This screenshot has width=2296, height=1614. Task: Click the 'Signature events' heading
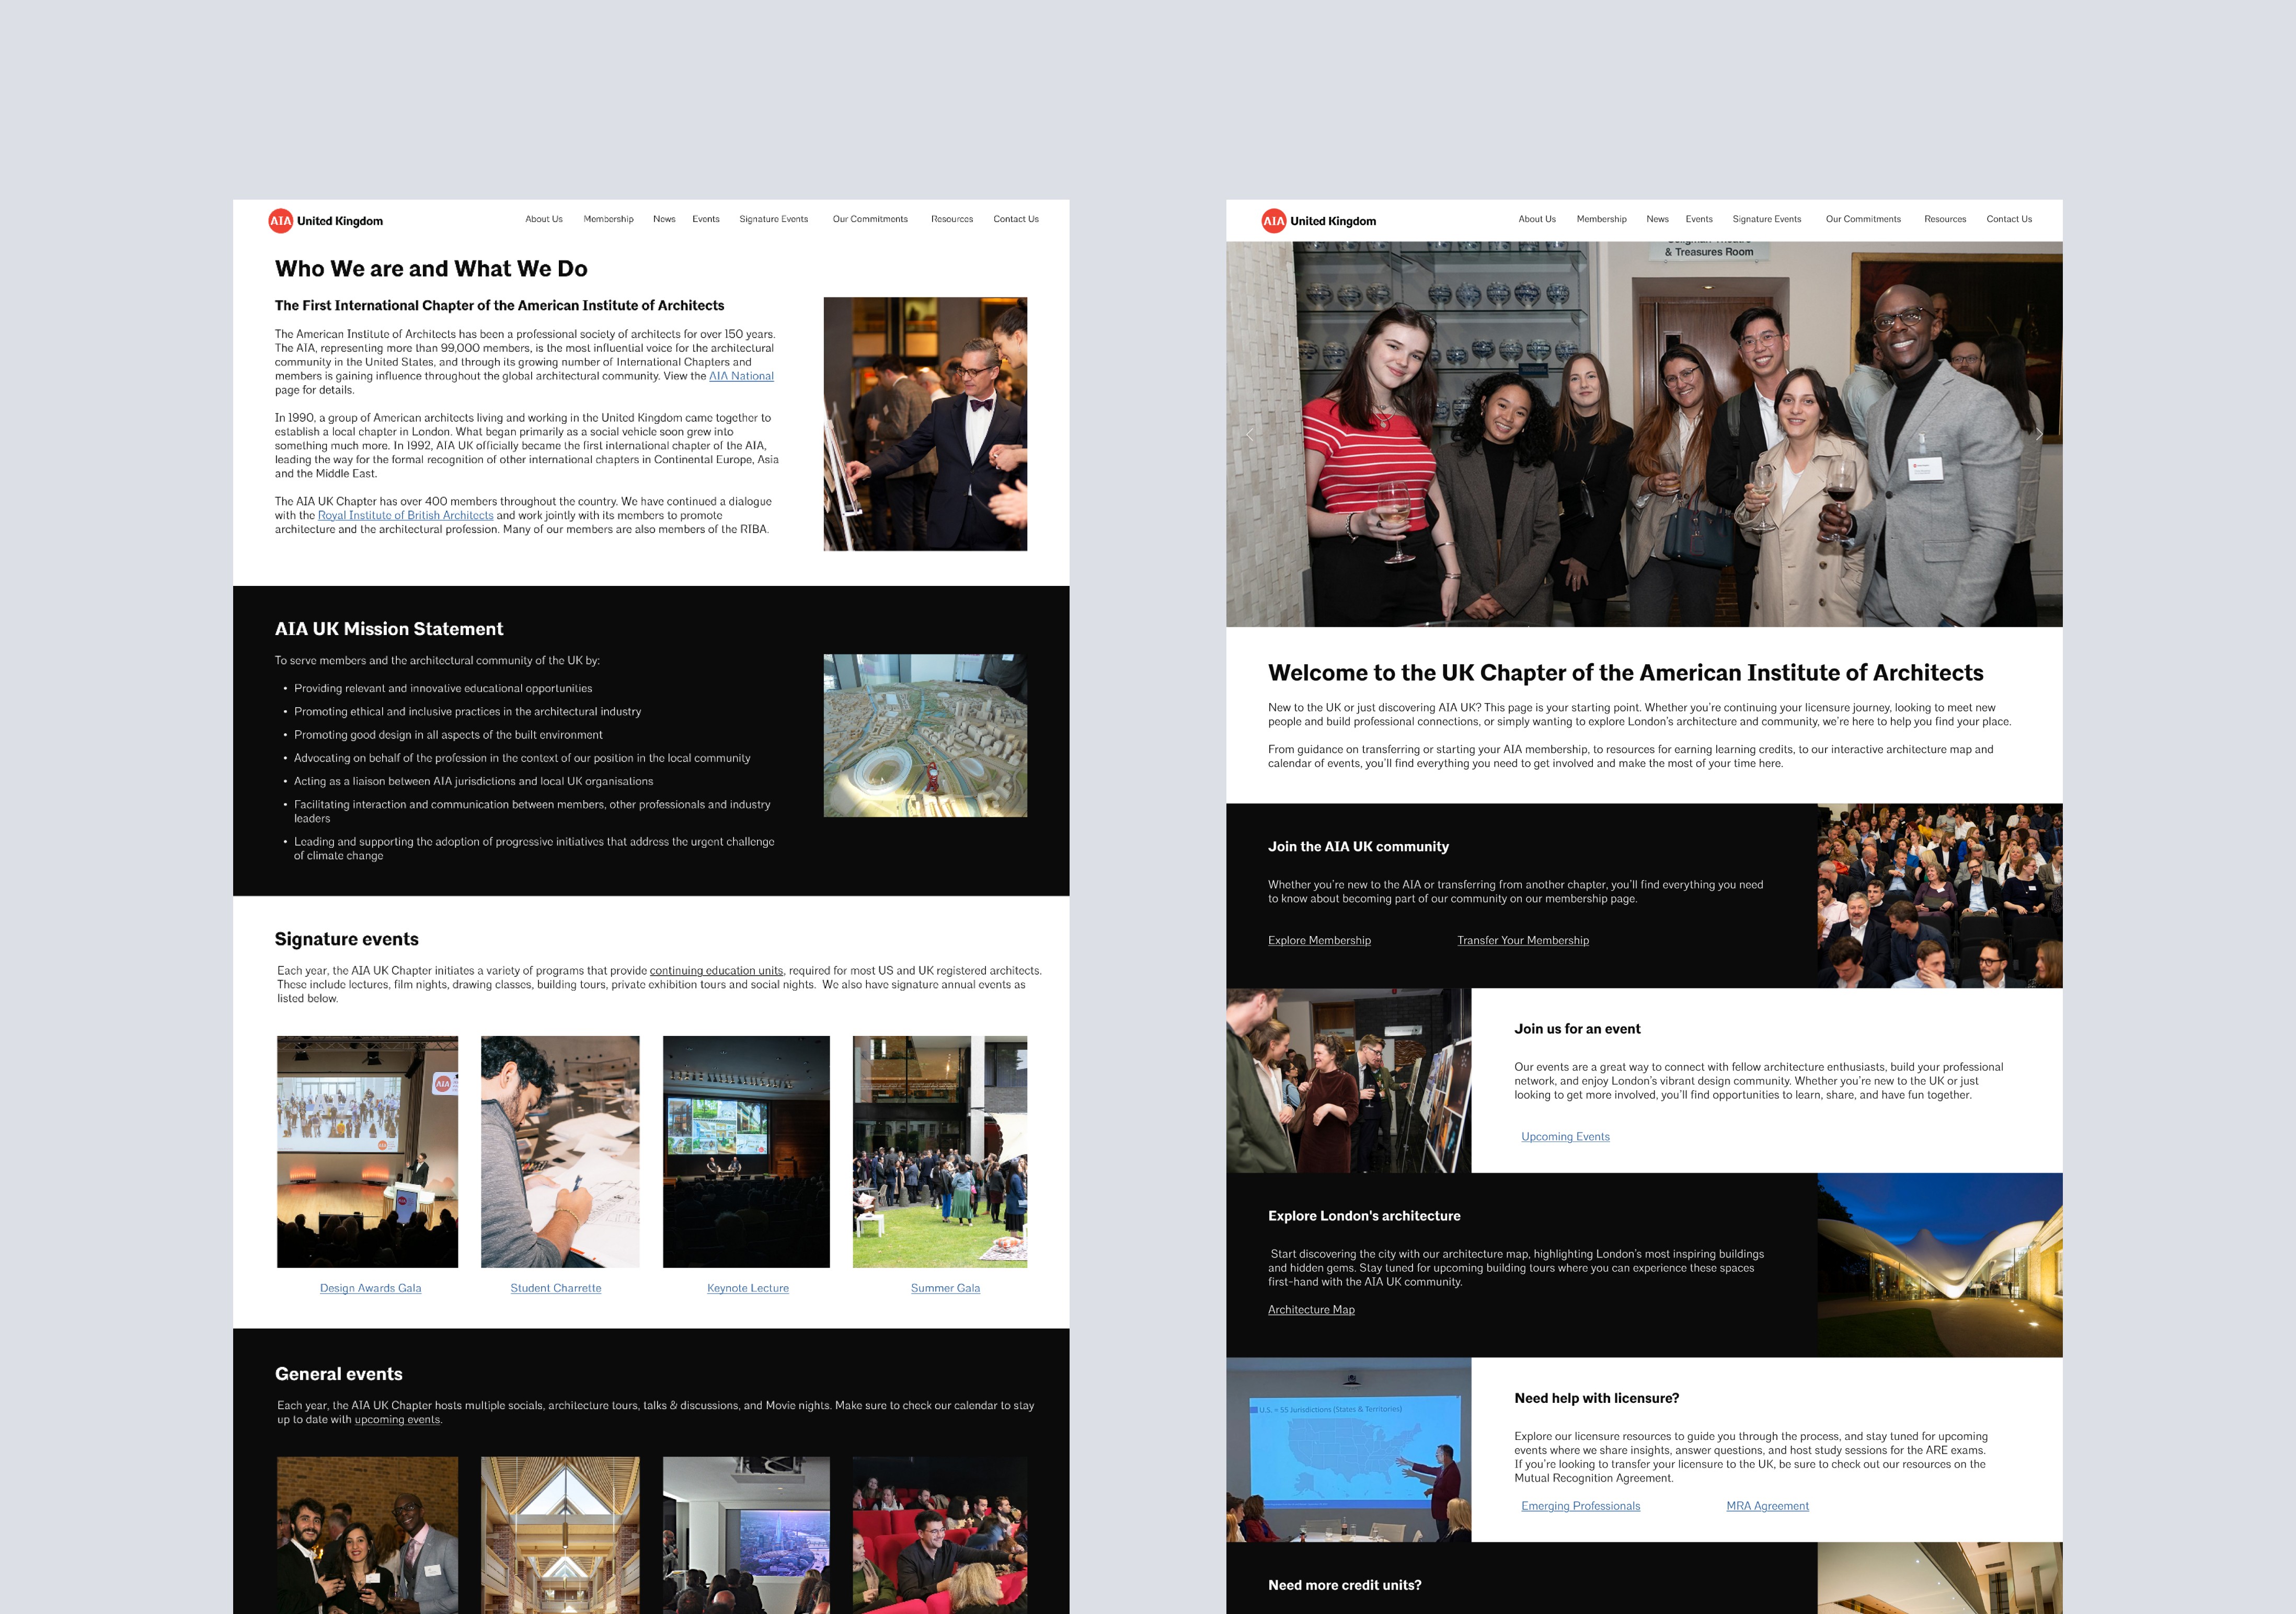tap(347, 939)
